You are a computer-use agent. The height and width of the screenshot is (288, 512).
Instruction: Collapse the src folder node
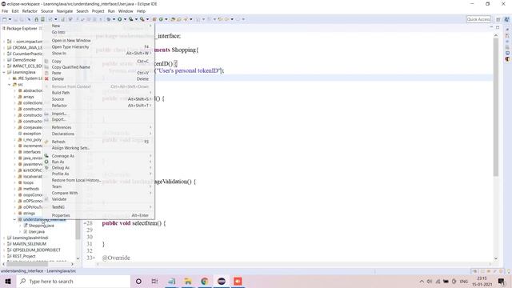pyautogui.click(x=9, y=85)
